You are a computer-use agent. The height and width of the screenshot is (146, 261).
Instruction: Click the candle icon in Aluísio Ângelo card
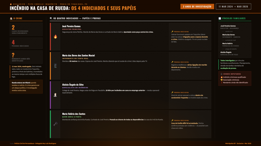tap(55, 95)
